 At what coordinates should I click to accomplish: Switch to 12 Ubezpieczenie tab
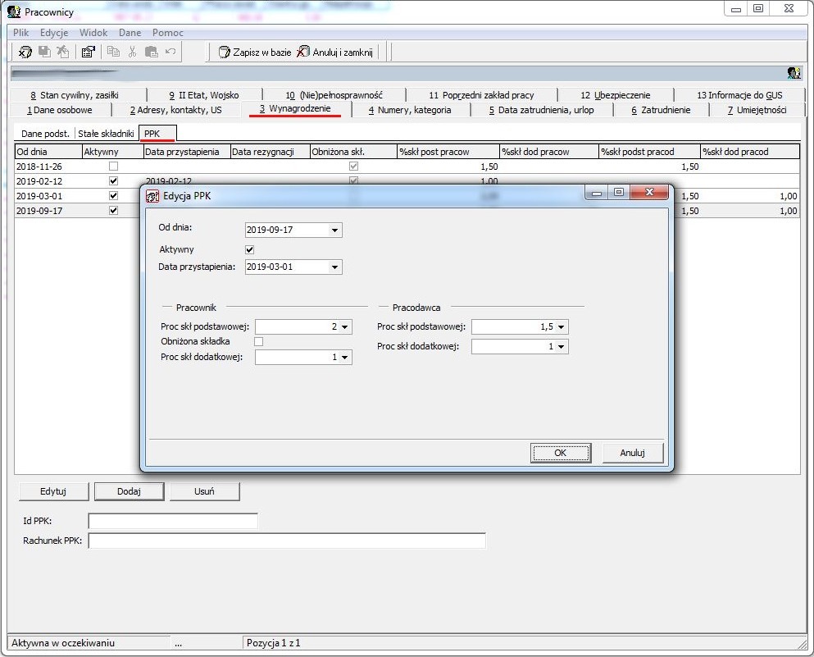pos(615,95)
